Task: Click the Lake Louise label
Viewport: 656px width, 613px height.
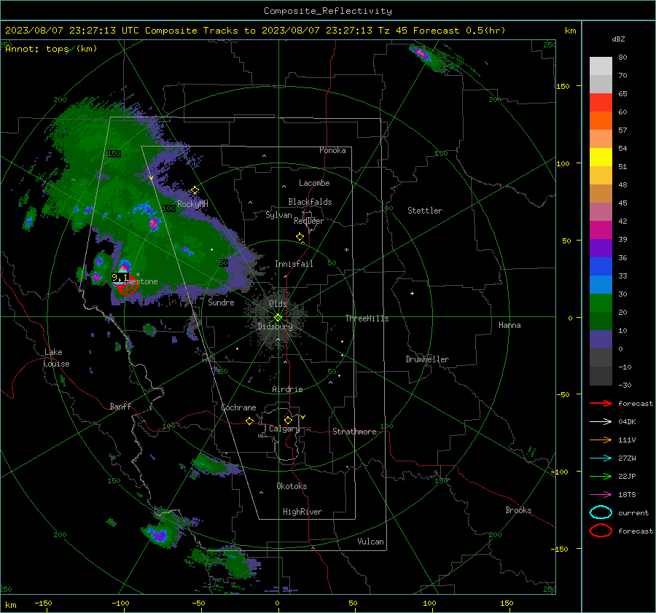Action: coord(56,358)
